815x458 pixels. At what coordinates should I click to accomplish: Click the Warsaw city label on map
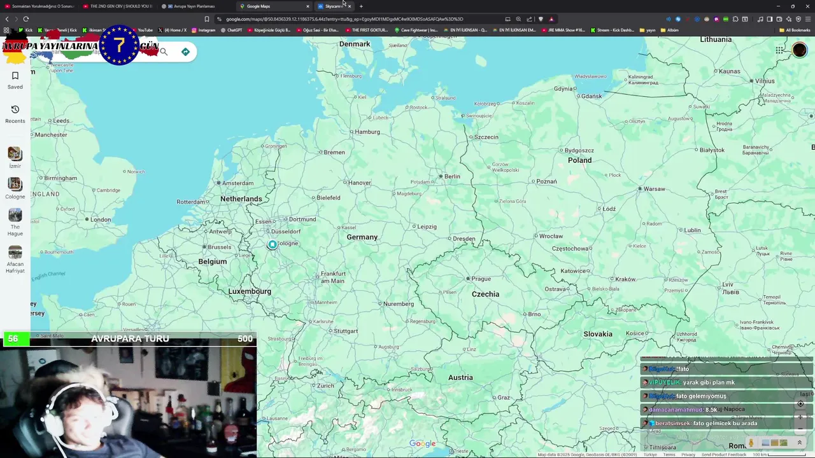coord(654,189)
